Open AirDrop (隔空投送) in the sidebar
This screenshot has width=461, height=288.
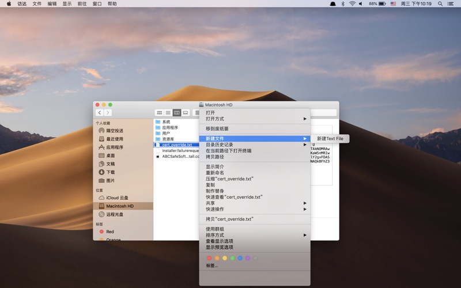(114, 131)
